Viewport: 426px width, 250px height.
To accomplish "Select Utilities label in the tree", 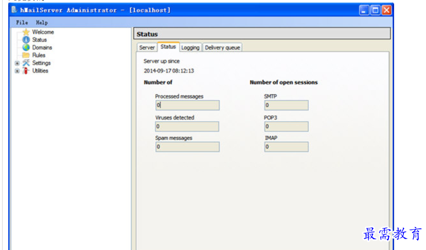I will tap(40, 71).
